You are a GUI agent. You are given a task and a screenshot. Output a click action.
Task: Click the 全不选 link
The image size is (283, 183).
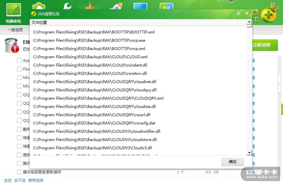point(20,180)
